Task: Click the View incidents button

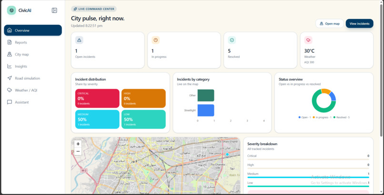Action: coord(360,24)
